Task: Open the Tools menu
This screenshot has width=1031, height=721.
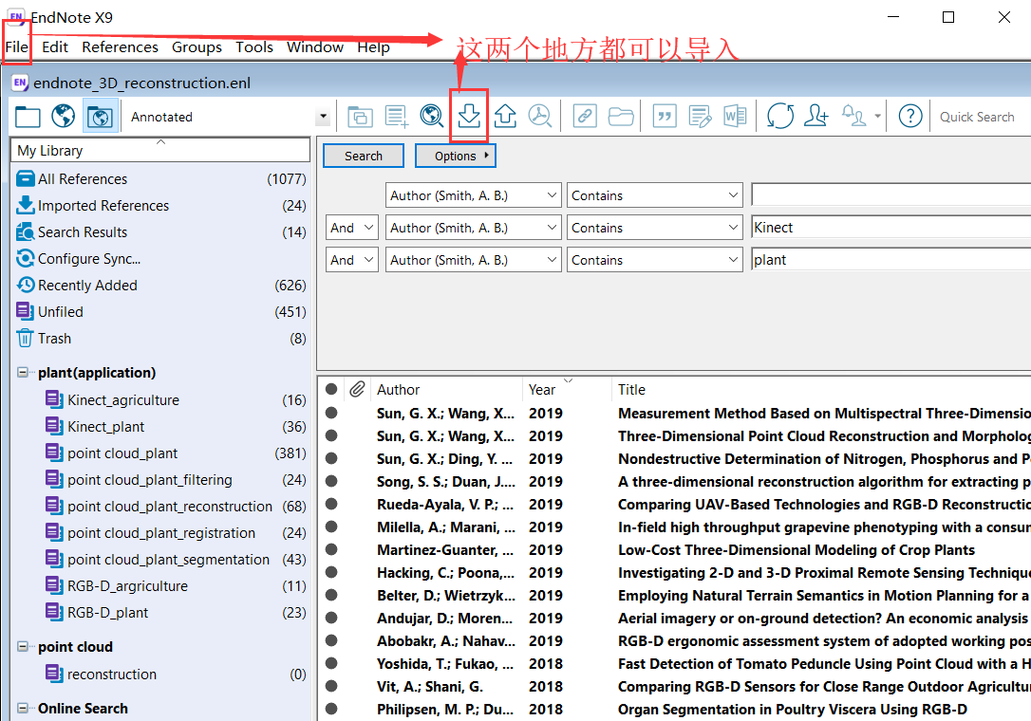Action: [x=254, y=46]
